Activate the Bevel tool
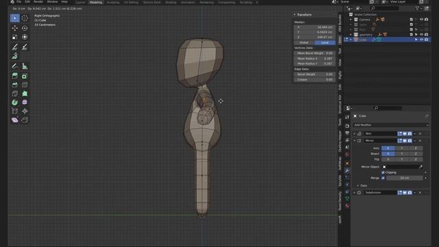 pyautogui.click(x=15, y=84)
